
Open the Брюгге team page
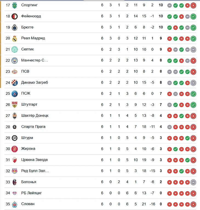coord(27,27)
